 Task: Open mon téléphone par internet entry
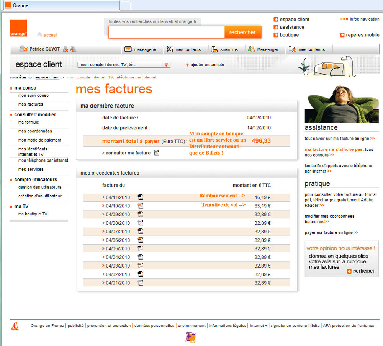click(x=43, y=160)
